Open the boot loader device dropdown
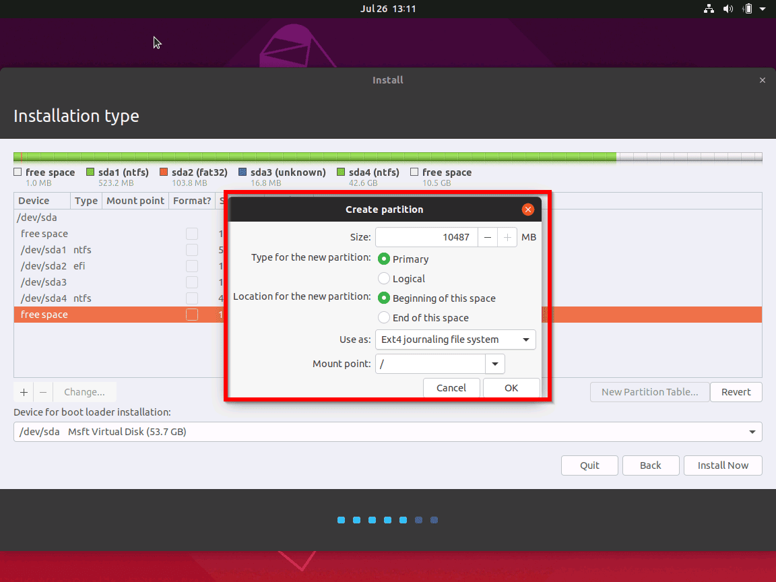The width and height of the screenshot is (776, 582). 754,432
